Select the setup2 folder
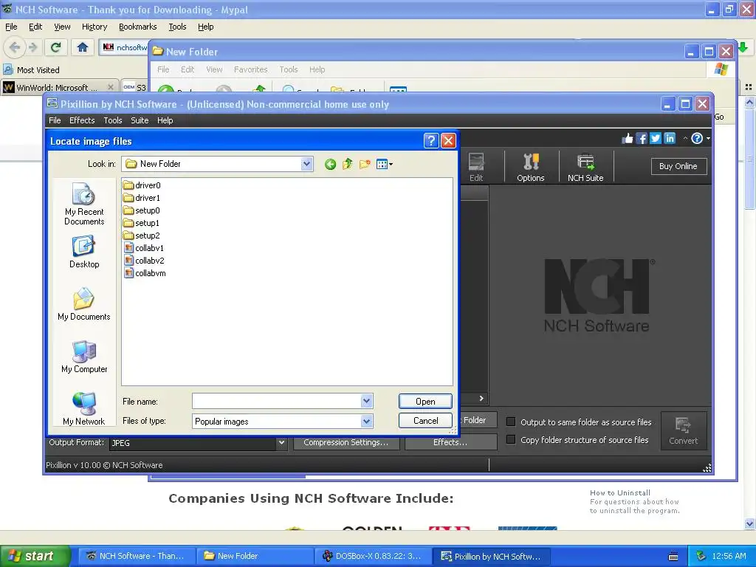This screenshot has width=756, height=567. pos(142,236)
